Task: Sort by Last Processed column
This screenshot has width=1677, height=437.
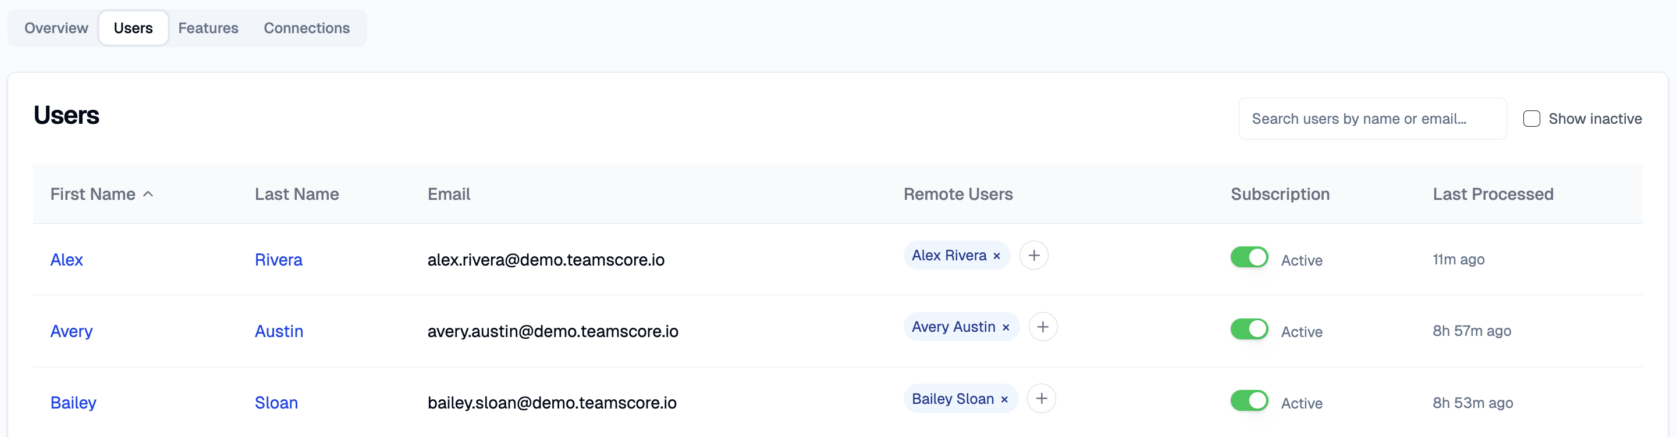Action: [1493, 195]
